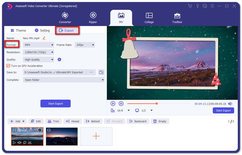Open the feedback chat icon
242x155 pixels.
coord(205,6)
